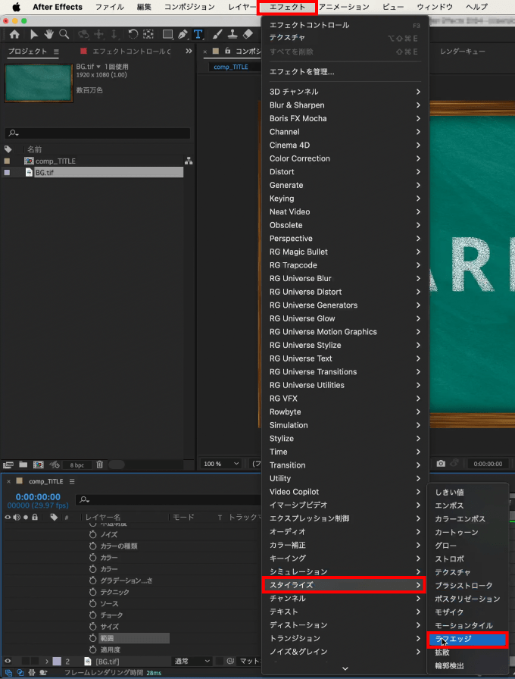This screenshot has width=515, height=679.
Task: Open the Project panel hamburger menu
Action: 56,52
